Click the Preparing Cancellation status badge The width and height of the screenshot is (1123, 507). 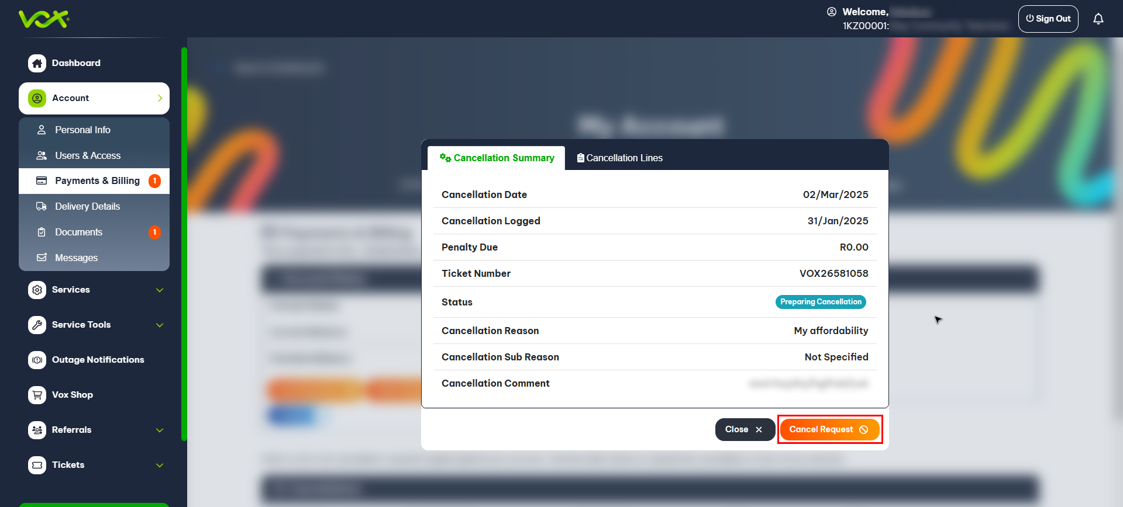[820, 302]
